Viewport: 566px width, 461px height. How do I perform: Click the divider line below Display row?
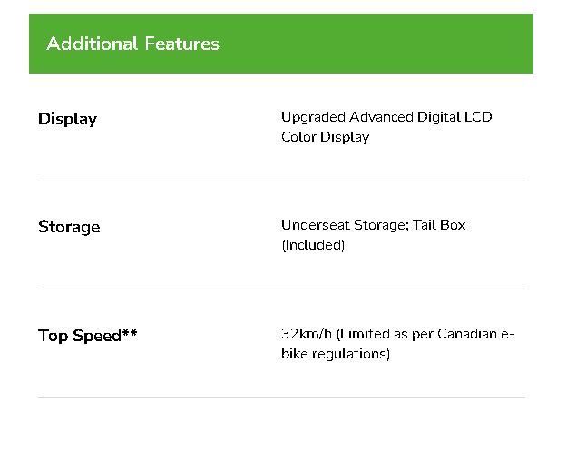[x=281, y=181]
